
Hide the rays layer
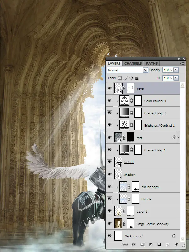pos(109,88)
